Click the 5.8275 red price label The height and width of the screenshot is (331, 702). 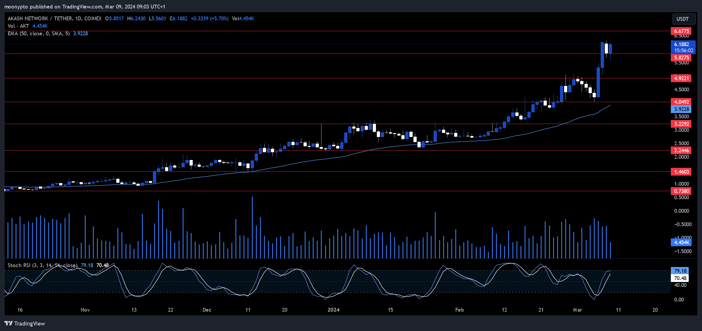tap(681, 58)
